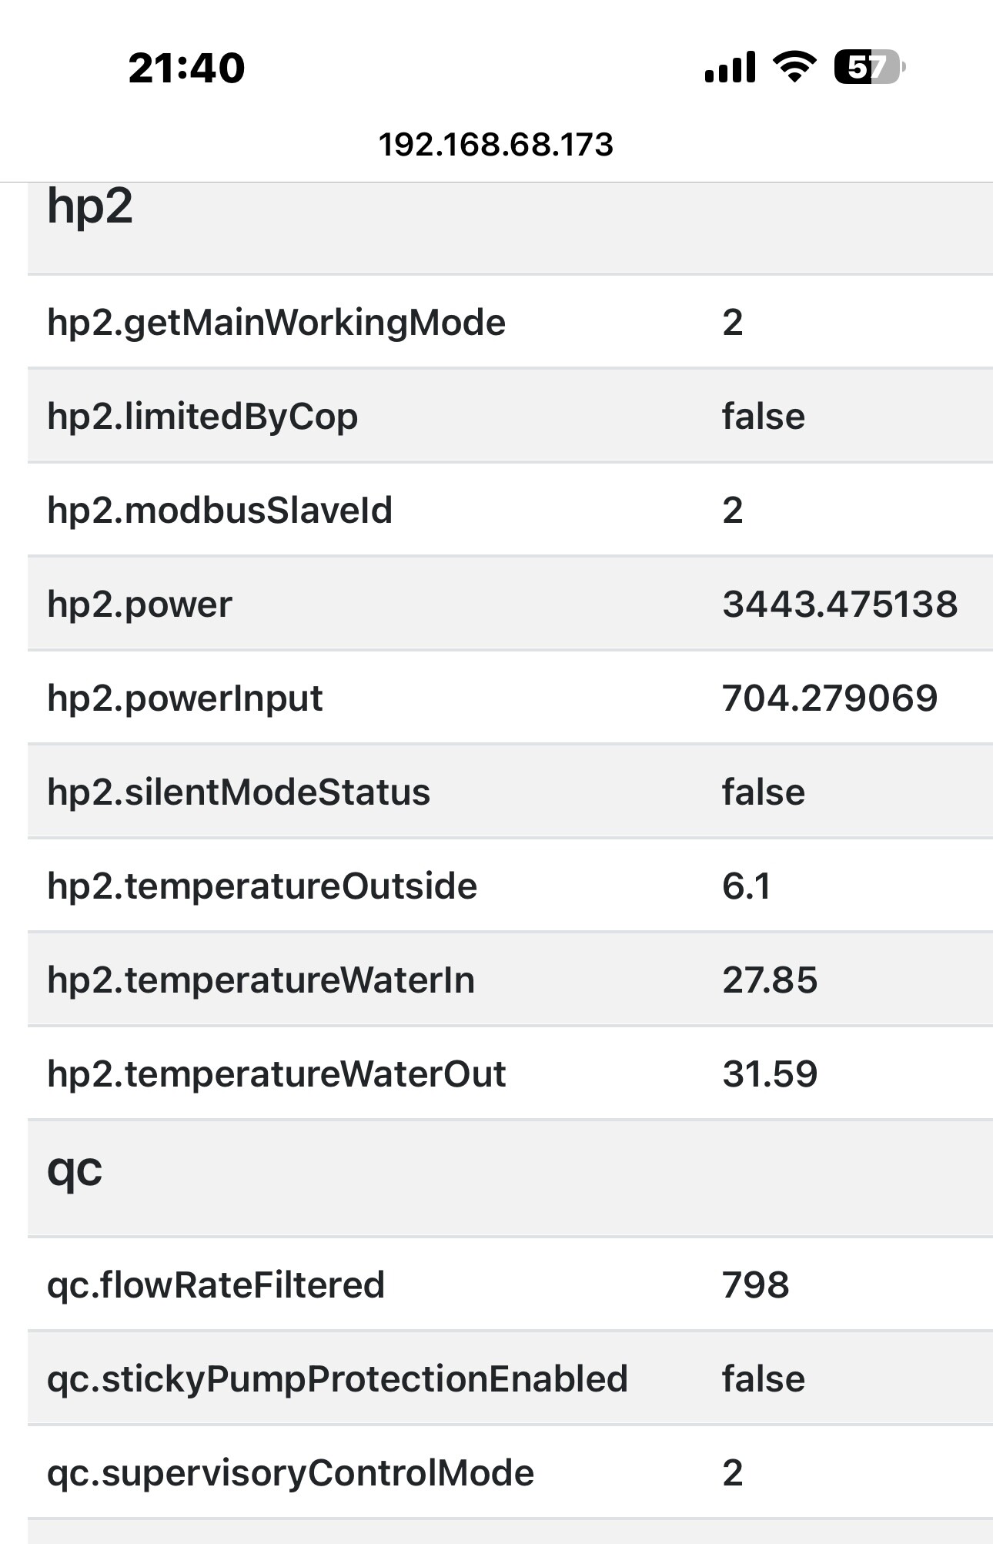Click the hp2.temperatureWaterIn value 27.85
Viewport: 993px width, 1544px height.
click(770, 980)
